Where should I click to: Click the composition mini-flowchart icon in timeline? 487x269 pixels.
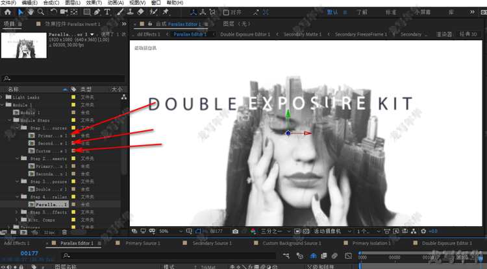(x=286, y=255)
